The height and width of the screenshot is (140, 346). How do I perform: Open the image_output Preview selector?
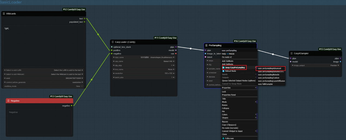click(x=316, y=65)
